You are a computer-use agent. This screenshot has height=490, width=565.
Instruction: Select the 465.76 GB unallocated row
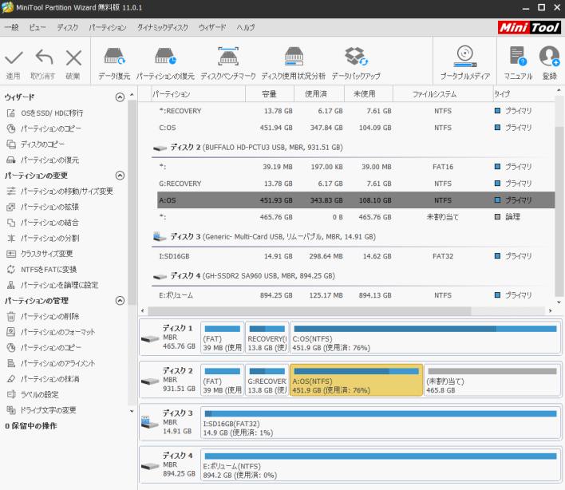point(356,217)
